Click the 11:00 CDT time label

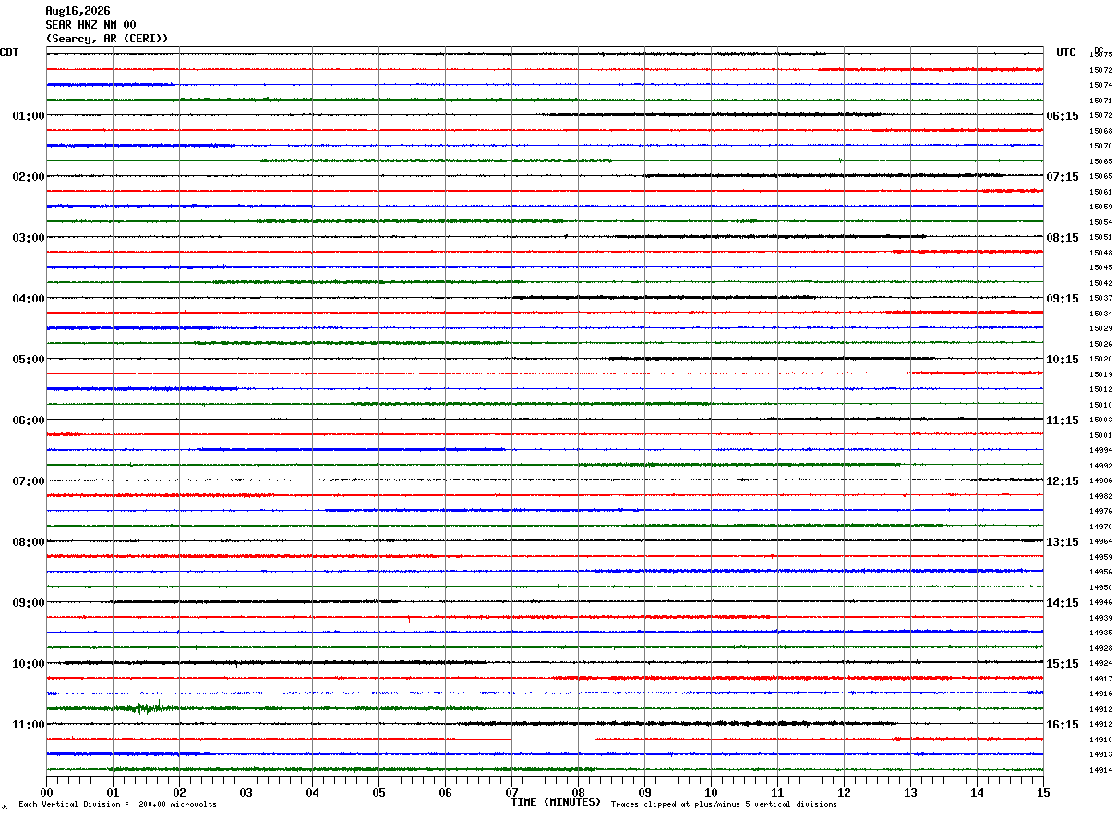click(29, 725)
